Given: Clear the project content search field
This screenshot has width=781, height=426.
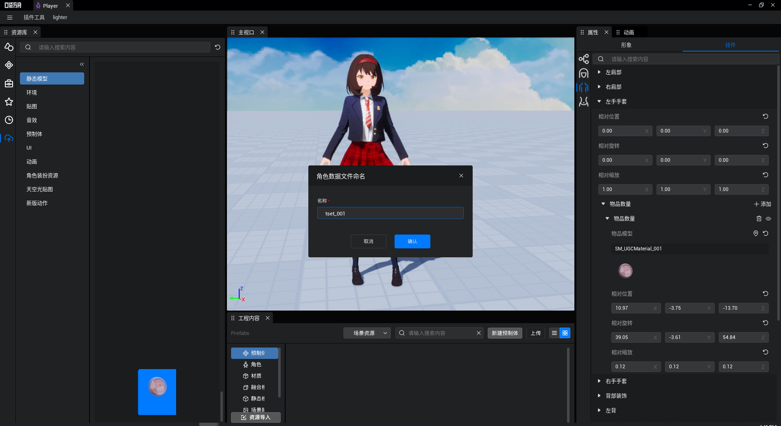Looking at the screenshot, I should [x=479, y=333].
